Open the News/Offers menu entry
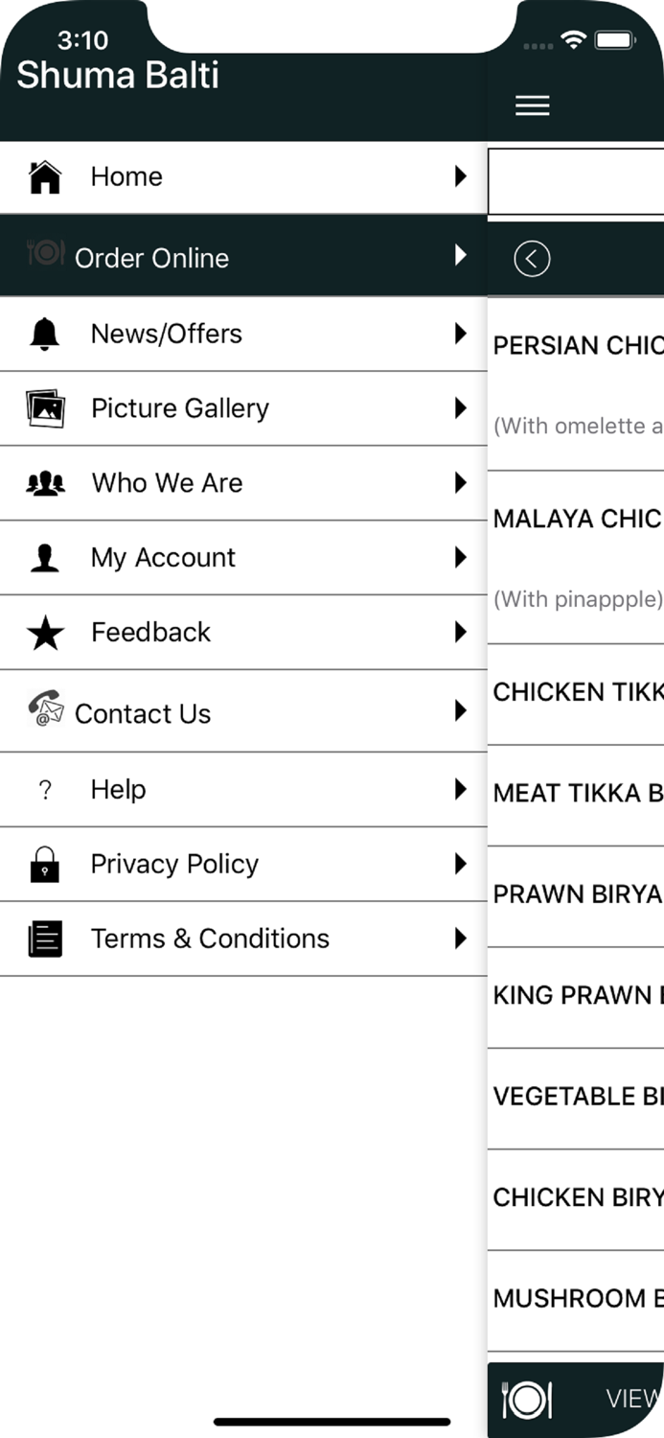The image size is (664, 1438). [167, 334]
